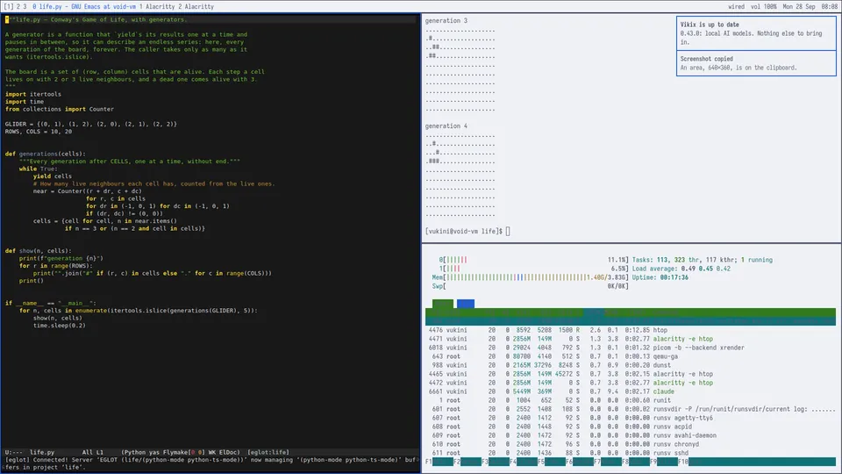
Task: Click the 'Load average' line in htop
Action: tap(681, 269)
